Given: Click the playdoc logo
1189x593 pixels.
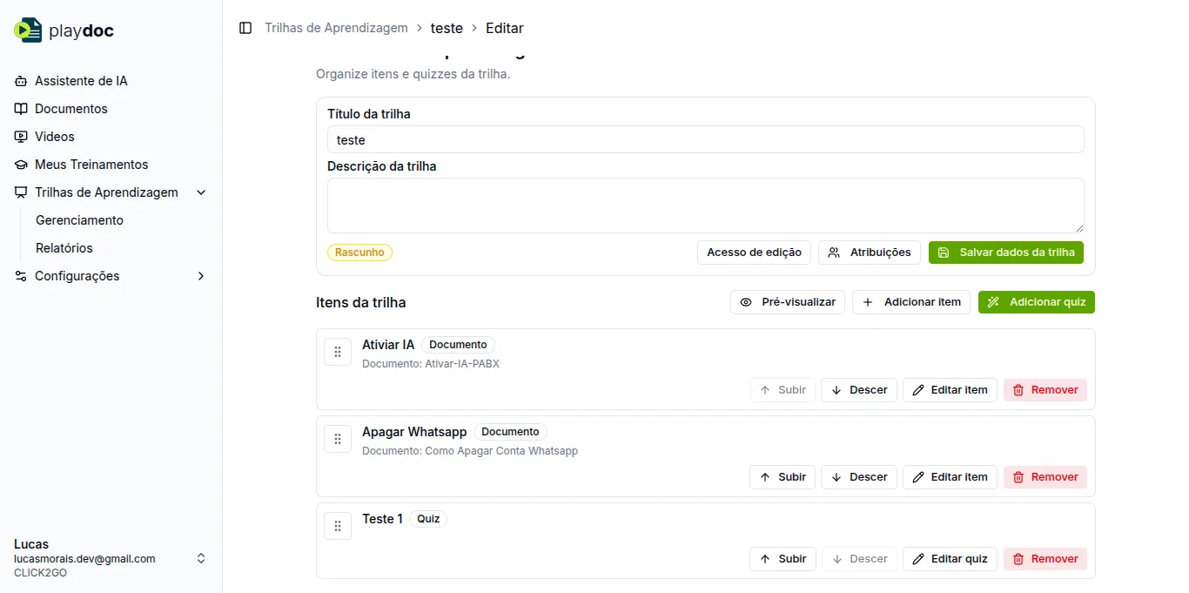Looking at the screenshot, I should pyautogui.click(x=64, y=30).
